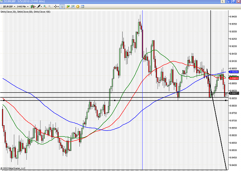Click the gold coin strategies icon
241x171 pixels.
(x=78, y=7)
